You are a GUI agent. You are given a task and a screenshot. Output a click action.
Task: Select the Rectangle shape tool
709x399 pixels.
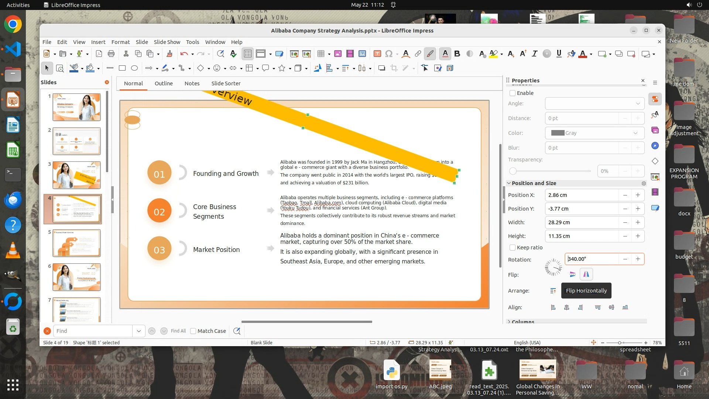click(122, 68)
